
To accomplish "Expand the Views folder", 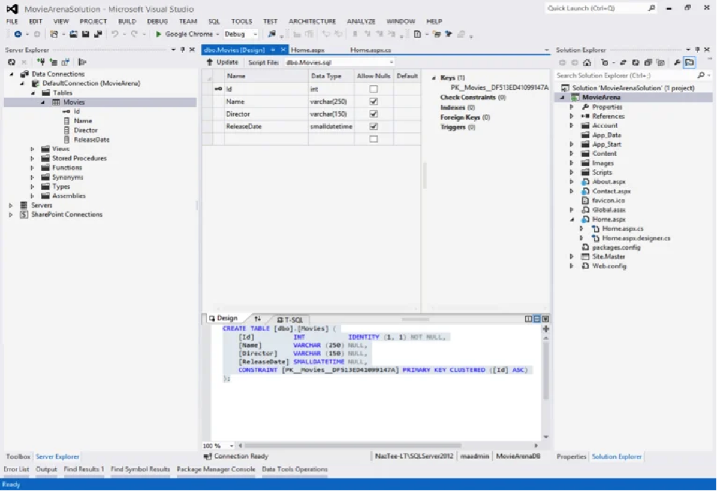I will point(32,149).
